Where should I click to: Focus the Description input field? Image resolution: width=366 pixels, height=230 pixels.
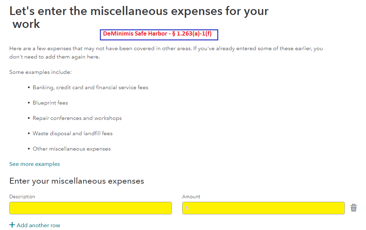(x=90, y=208)
